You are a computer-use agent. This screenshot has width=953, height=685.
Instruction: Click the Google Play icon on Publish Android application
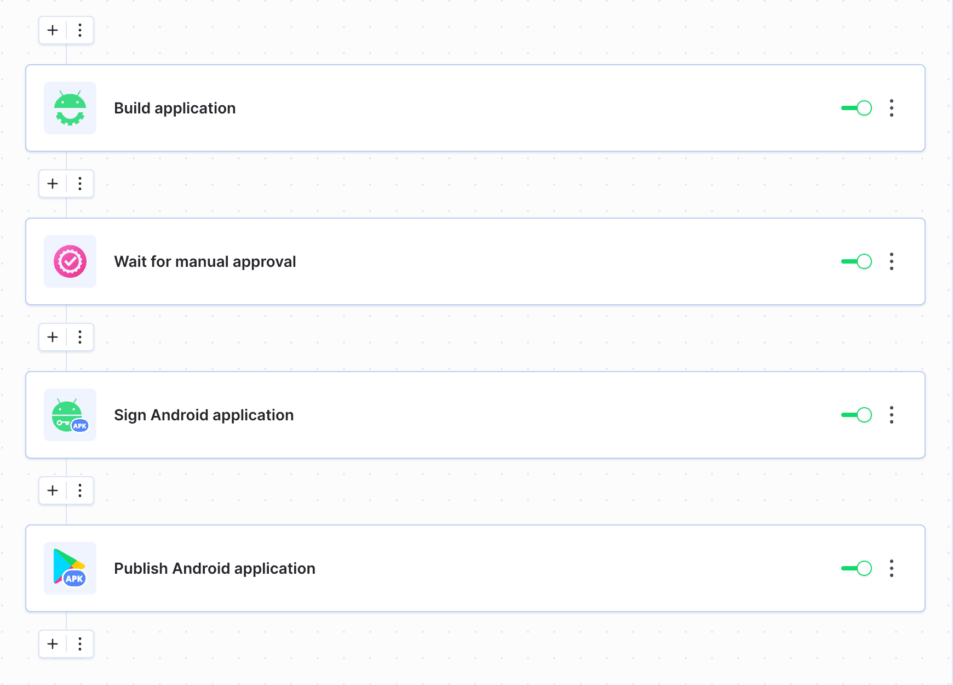(x=70, y=568)
